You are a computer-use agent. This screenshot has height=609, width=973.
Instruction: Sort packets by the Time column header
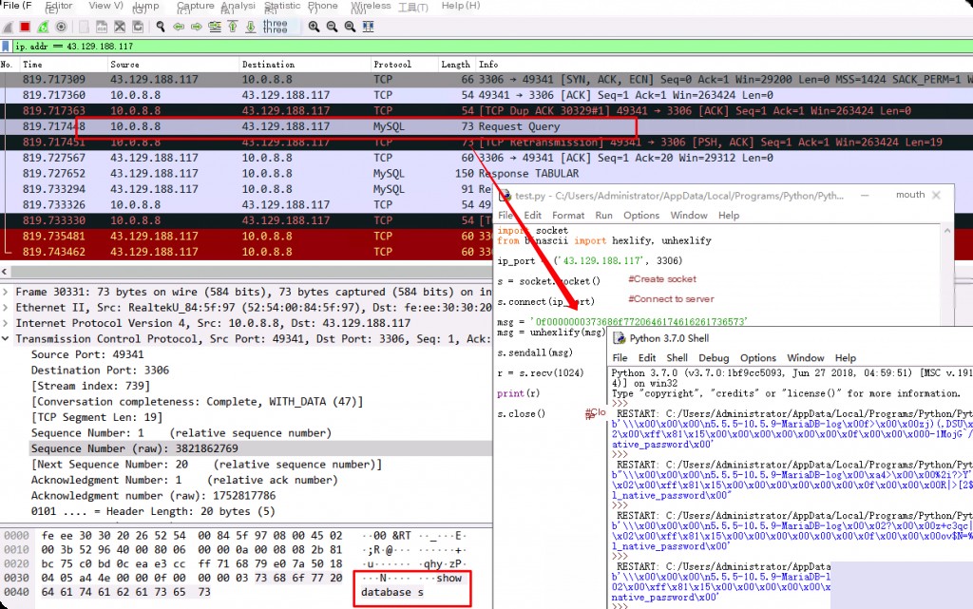click(x=32, y=65)
